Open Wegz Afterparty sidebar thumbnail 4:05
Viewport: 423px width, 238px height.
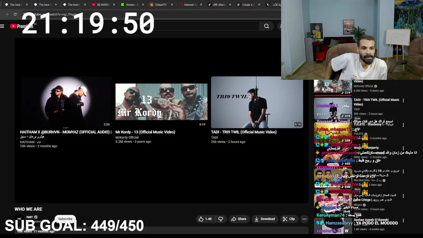click(333, 156)
